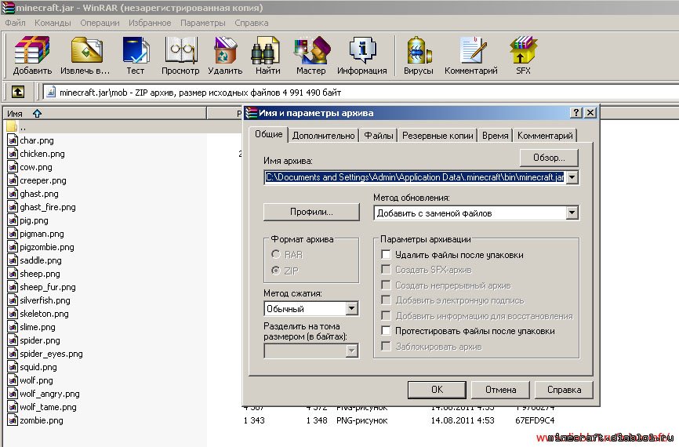The width and height of the screenshot is (679, 447).
Task: Switch to the Дополнительно tab
Action: pos(323,136)
